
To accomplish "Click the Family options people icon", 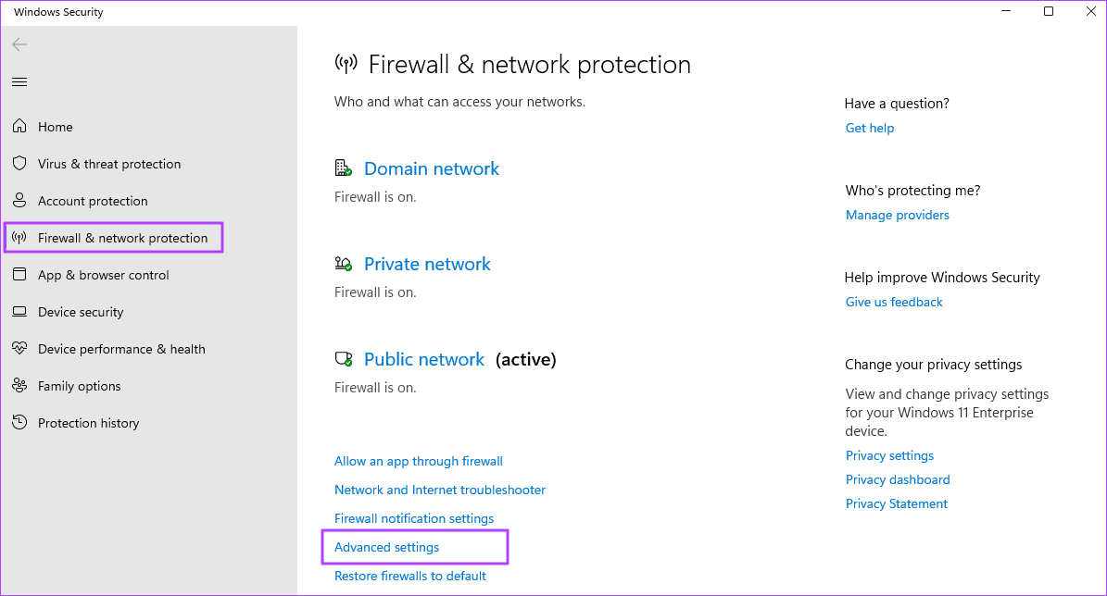I will coord(19,386).
